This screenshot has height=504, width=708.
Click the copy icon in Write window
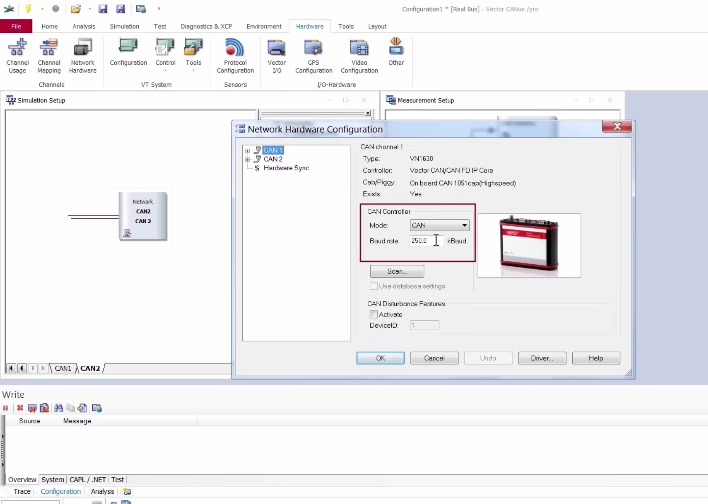click(70, 408)
